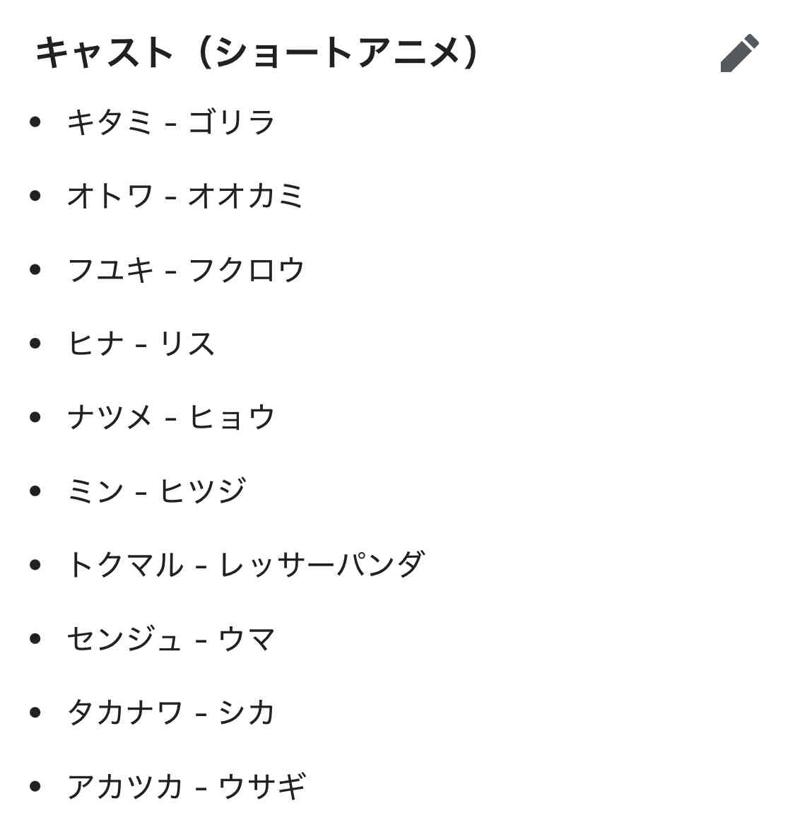Viewport: 795px width, 837px height.
Task: Click the word シカ
Action: click(247, 712)
